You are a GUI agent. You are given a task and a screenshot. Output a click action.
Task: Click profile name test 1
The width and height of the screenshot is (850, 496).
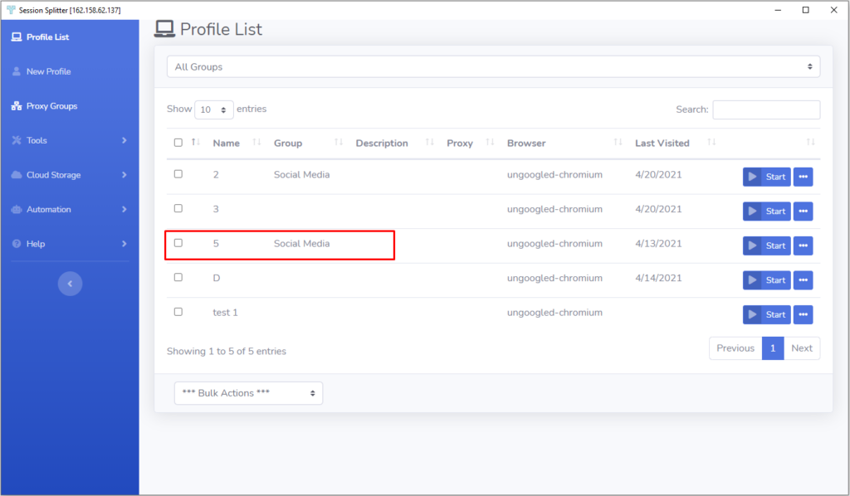pos(225,313)
